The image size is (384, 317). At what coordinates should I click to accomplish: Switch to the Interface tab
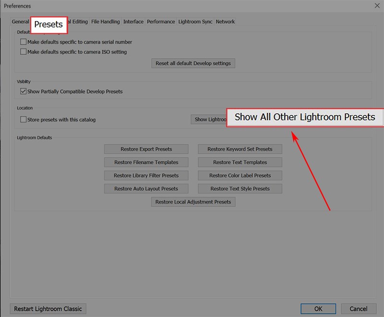pyautogui.click(x=133, y=22)
